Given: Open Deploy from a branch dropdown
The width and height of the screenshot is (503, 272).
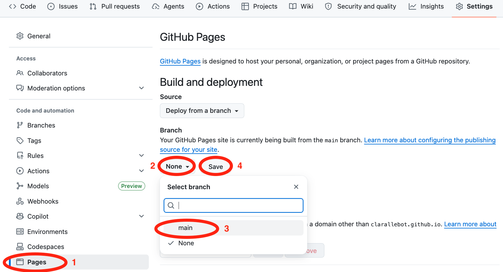Looking at the screenshot, I should [202, 111].
